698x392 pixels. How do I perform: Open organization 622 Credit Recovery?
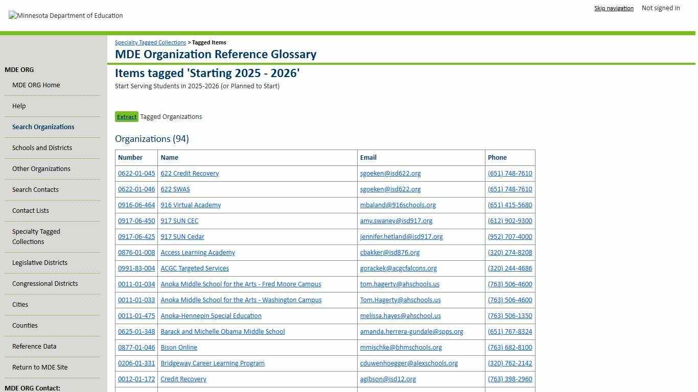(x=190, y=173)
